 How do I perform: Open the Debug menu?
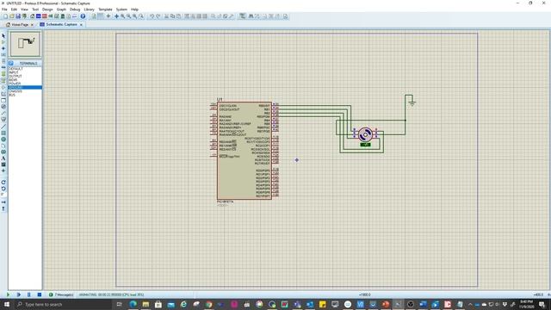pyautogui.click(x=75, y=9)
